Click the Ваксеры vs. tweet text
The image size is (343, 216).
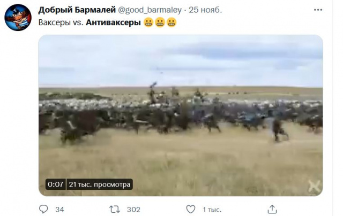point(61,22)
